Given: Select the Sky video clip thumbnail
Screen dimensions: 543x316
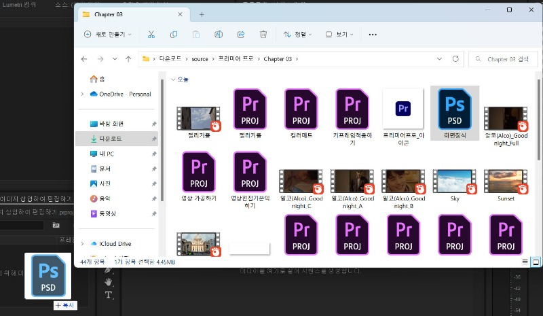Looking at the screenshot, I should tap(455, 186).
